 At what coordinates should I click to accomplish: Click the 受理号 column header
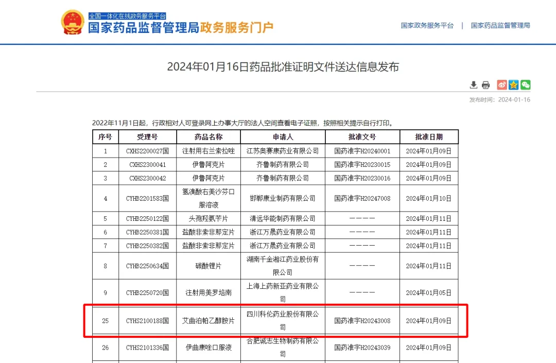(148, 137)
